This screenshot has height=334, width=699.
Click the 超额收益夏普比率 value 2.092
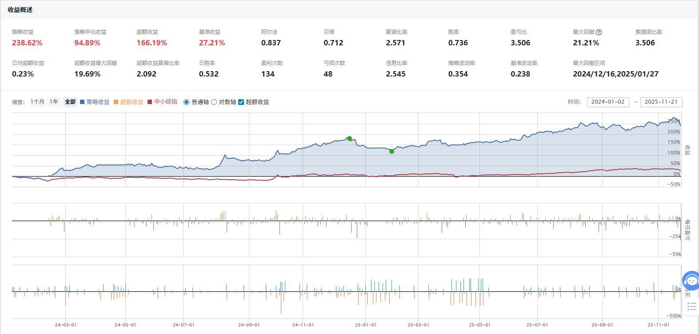[x=147, y=74]
